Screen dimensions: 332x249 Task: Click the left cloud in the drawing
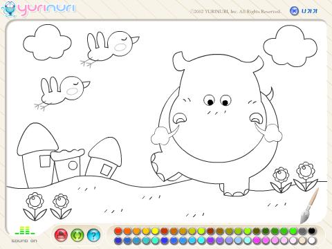point(47,42)
